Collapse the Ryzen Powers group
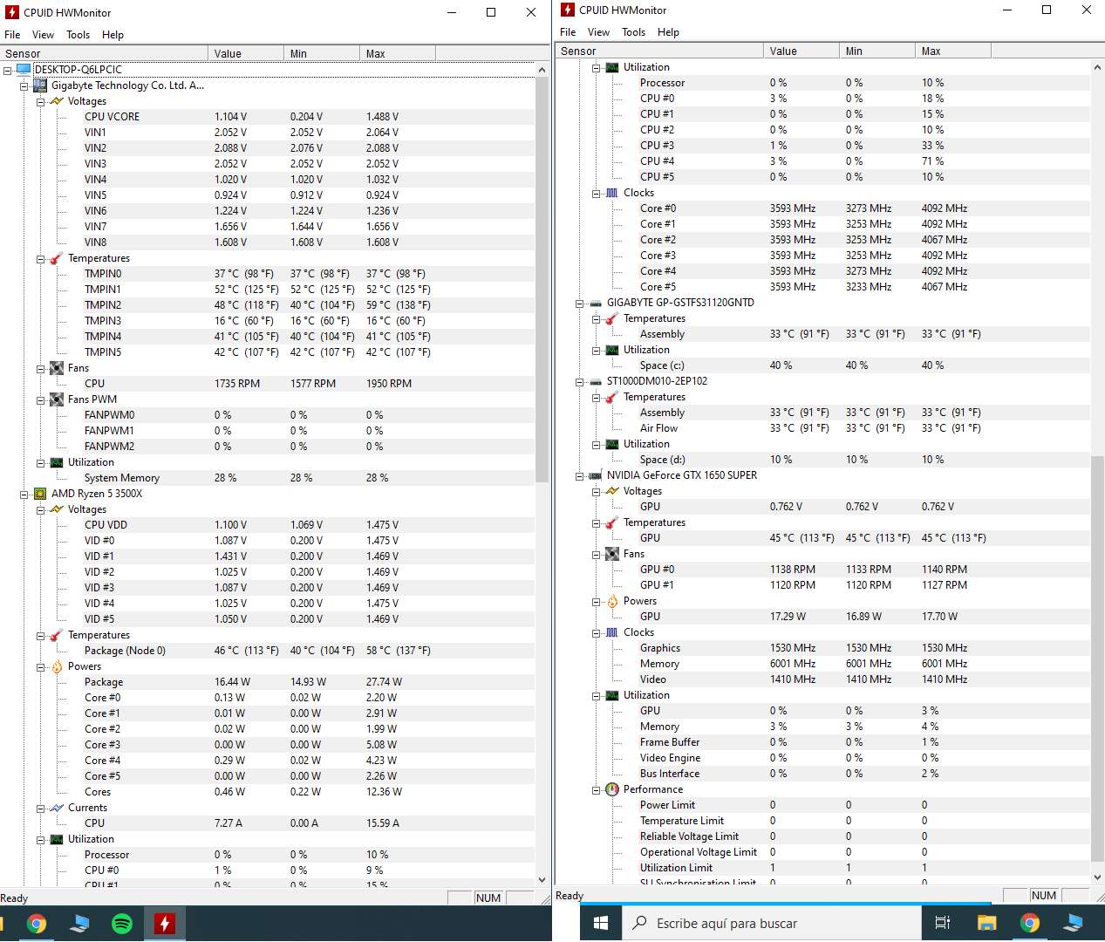 click(x=41, y=666)
